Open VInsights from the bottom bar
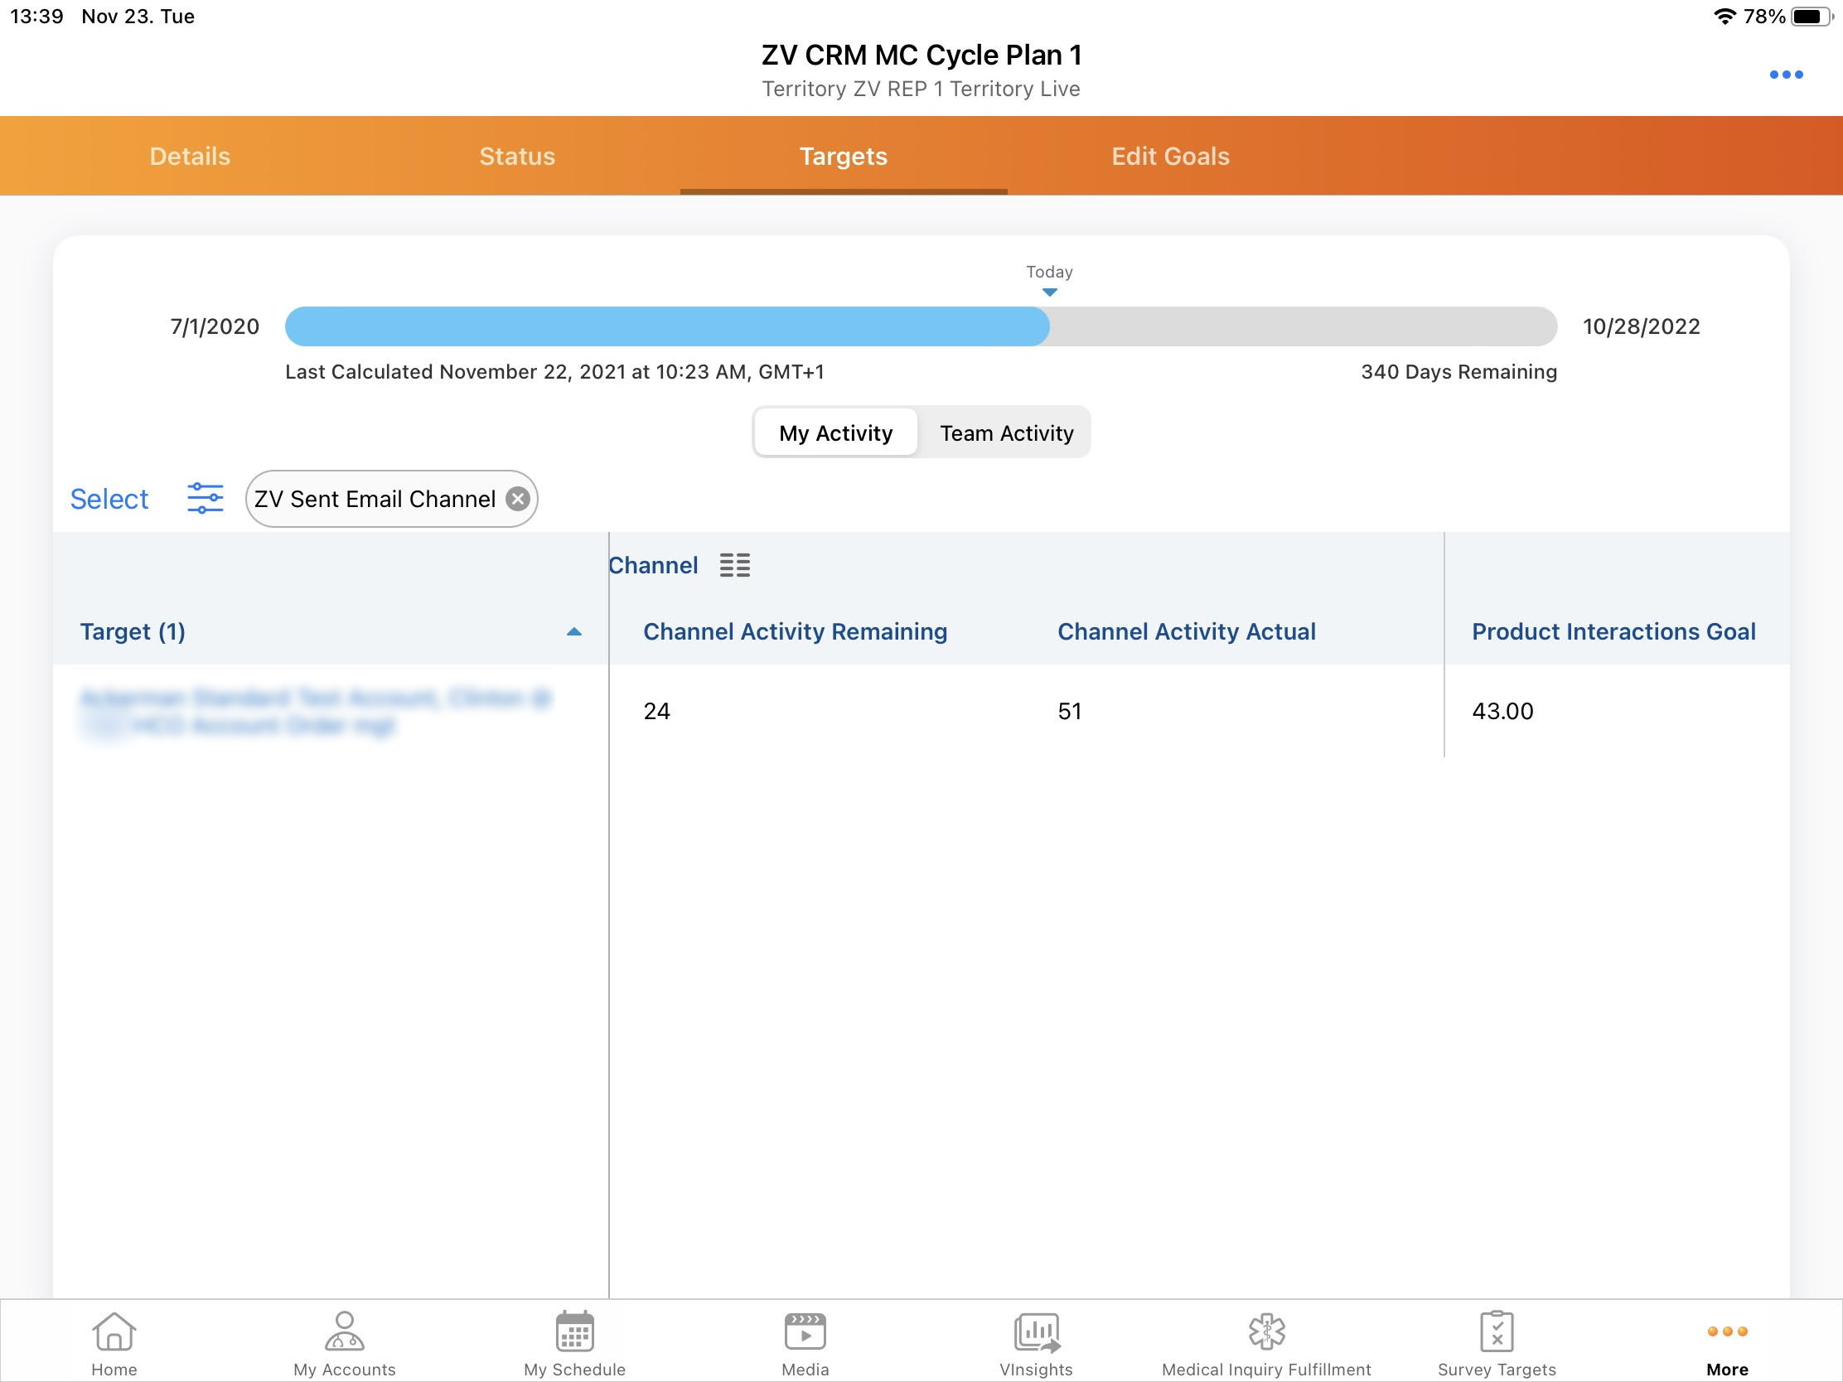The width and height of the screenshot is (1843, 1382). (x=1036, y=1343)
